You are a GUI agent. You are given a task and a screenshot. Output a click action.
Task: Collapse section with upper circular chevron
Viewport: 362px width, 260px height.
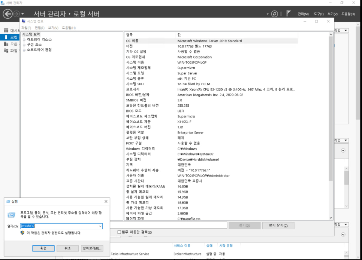343,150
